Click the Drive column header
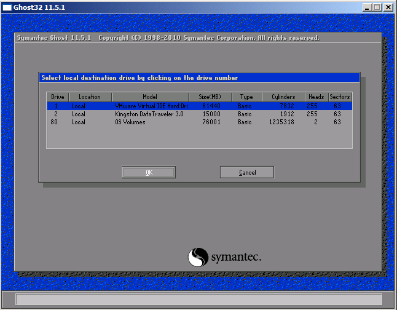The image size is (397, 310). click(58, 97)
